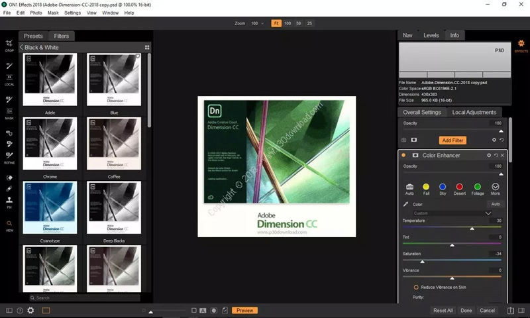Click Reset All button
The image size is (530, 318).
click(443, 310)
